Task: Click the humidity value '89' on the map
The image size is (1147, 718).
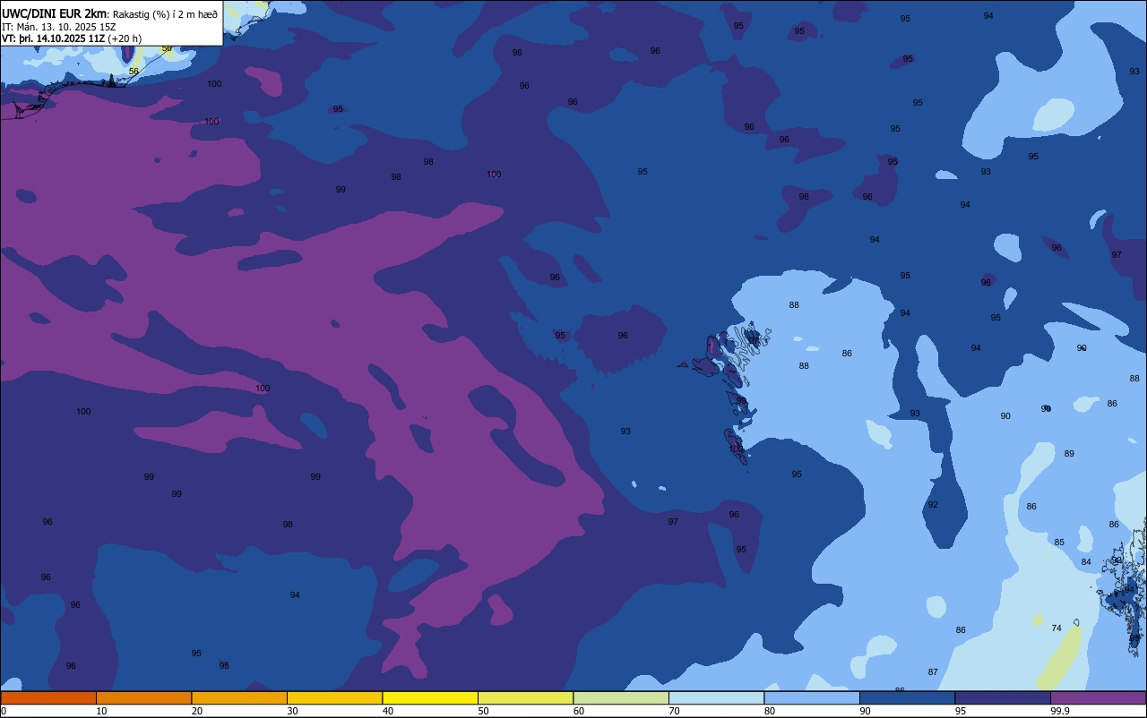Action: (1069, 454)
